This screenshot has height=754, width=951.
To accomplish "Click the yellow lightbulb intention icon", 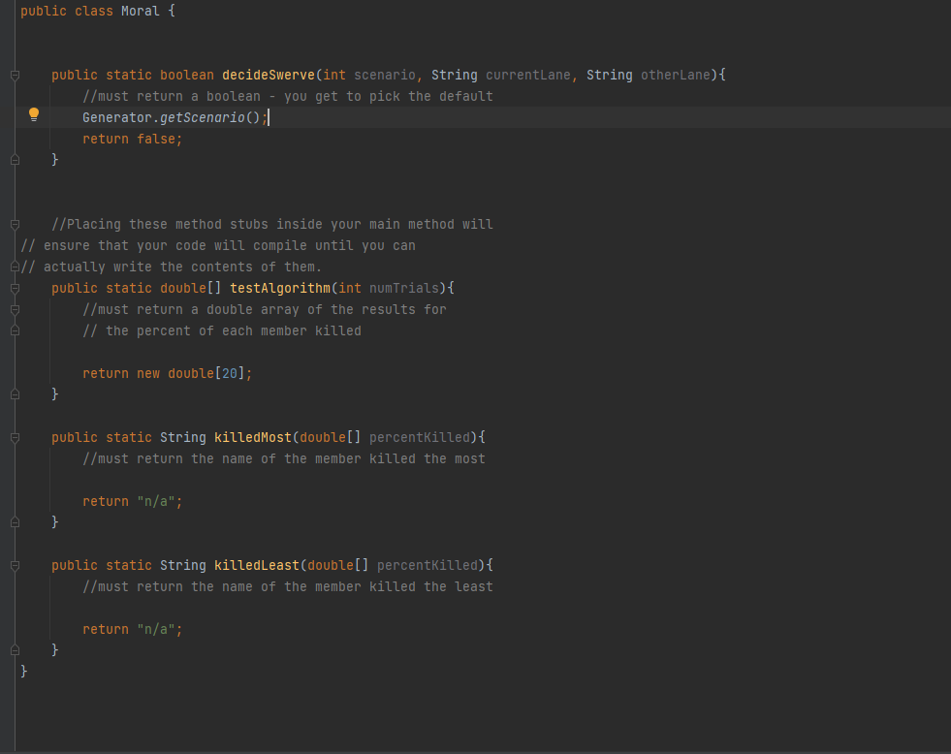I will pos(35,114).
